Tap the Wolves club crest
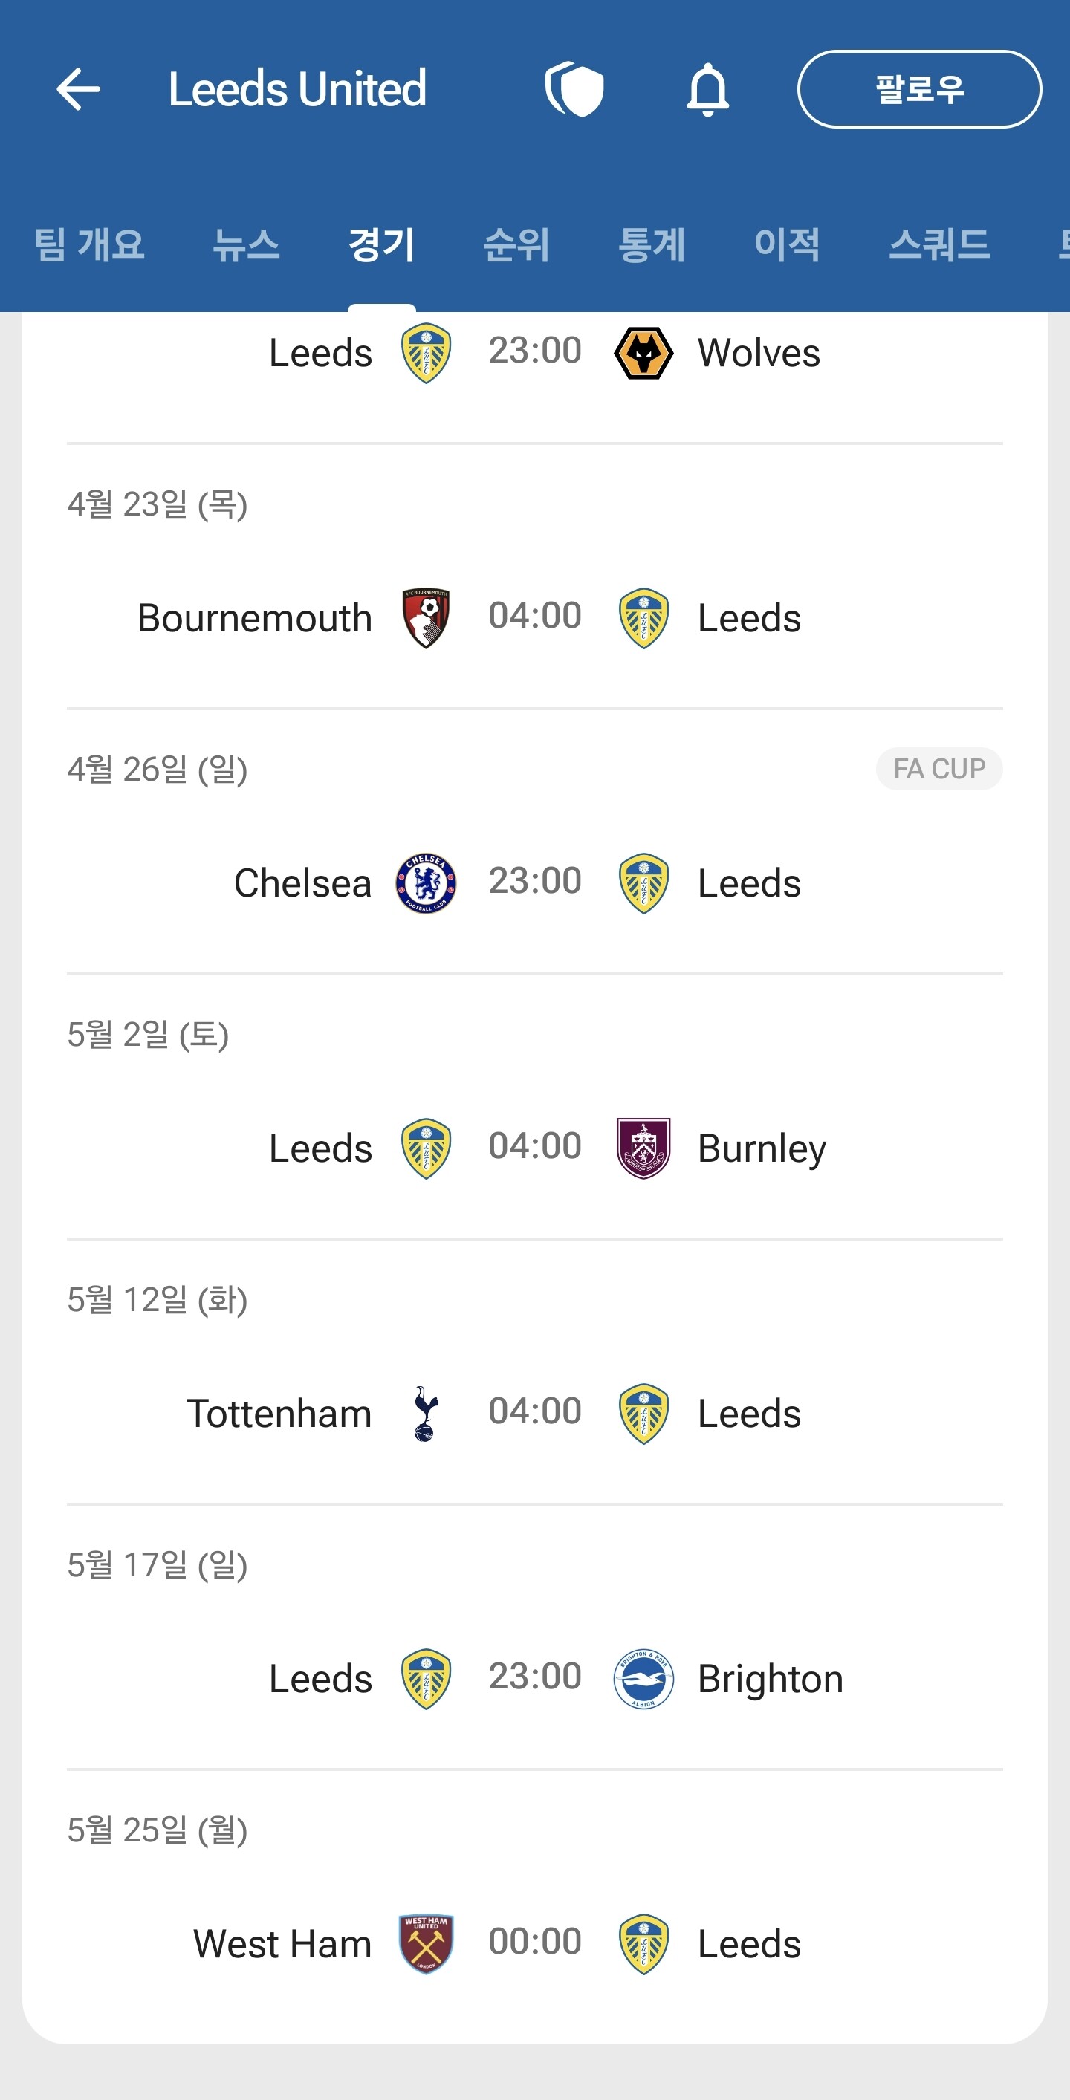The width and height of the screenshot is (1070, 2100). (643, 353)
